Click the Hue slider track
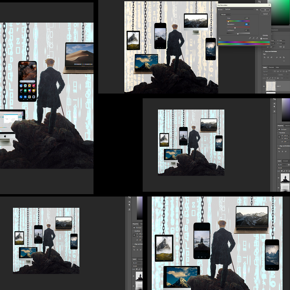290x290 pixels. [238, 21]
